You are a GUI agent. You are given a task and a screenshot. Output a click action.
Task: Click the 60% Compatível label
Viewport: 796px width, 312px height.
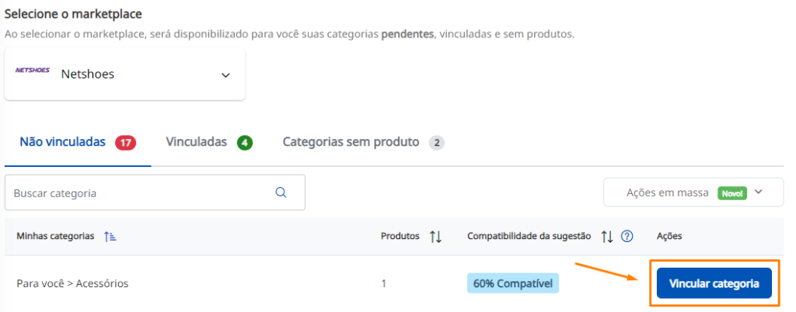pyautogui.click(x=513, y=283)
